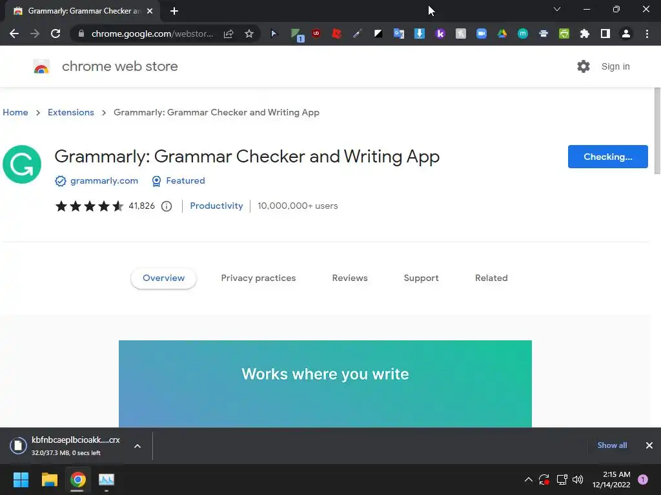Open the Support tab

pyautogui.click(x=421, y=278)
